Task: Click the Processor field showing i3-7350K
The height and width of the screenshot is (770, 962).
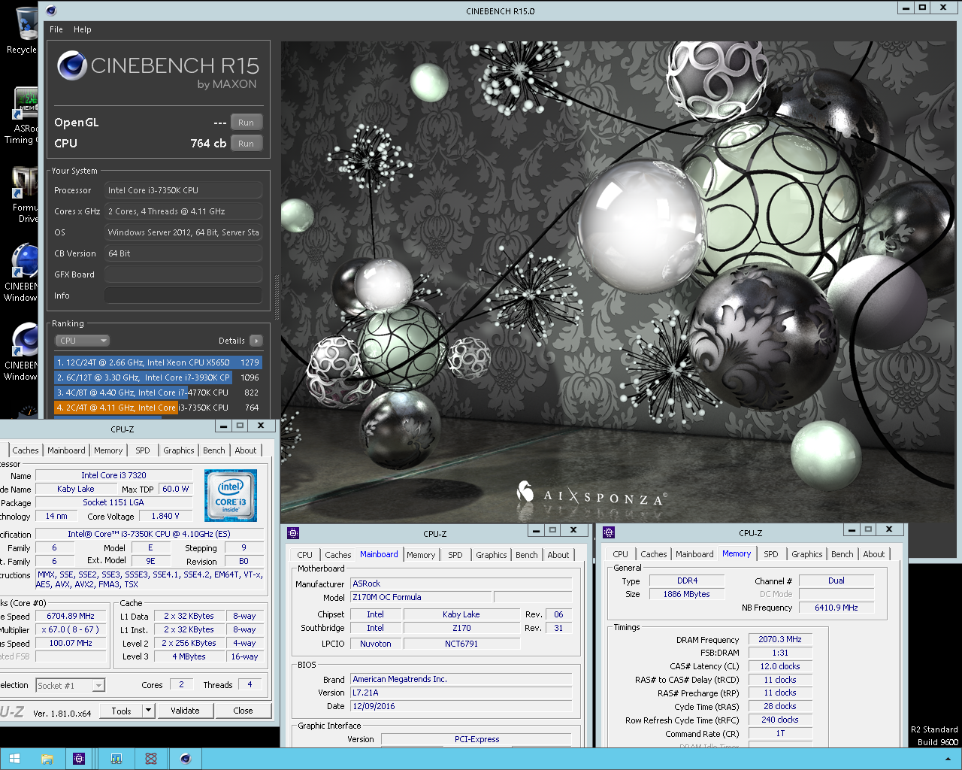Action: [x=183, y=190]
